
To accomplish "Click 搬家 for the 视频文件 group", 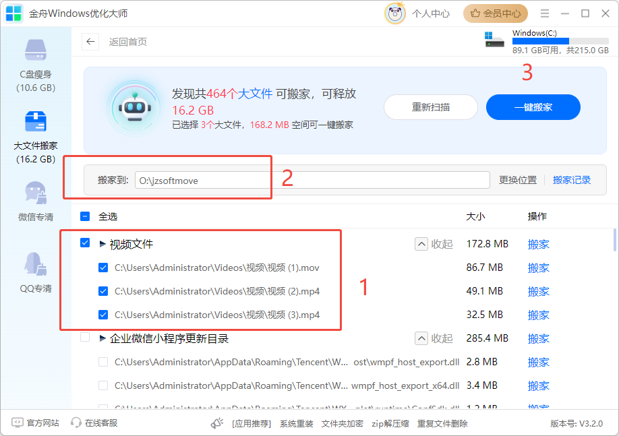I will (x=539, y=244).
